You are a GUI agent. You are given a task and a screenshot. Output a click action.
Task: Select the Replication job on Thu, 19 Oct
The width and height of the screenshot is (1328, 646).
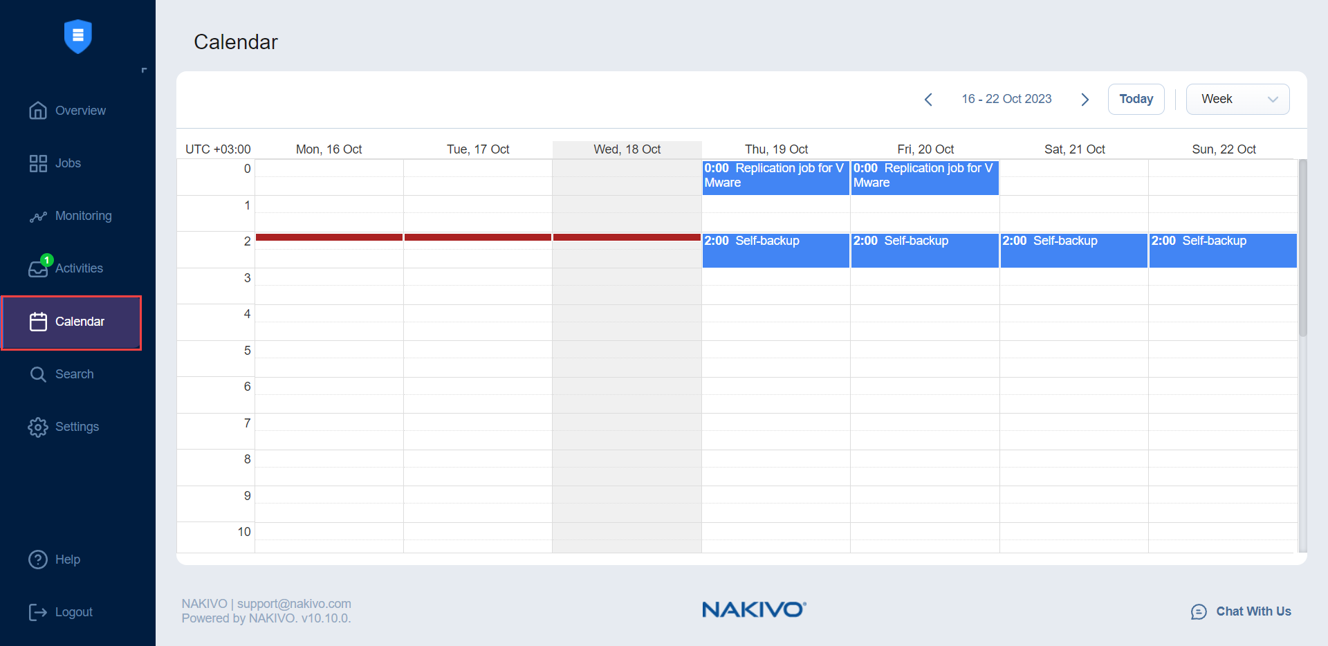tap(775, 177)
